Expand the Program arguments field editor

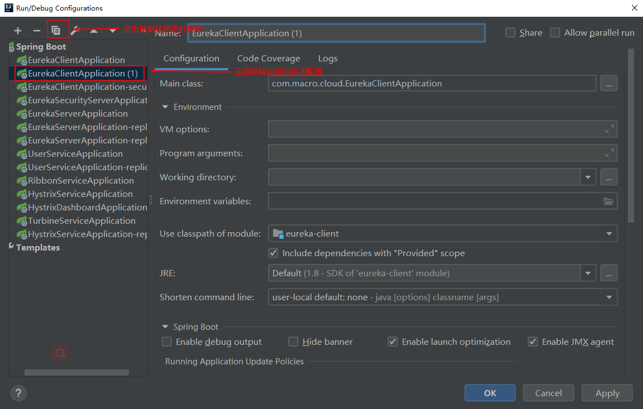pos(610,153)
